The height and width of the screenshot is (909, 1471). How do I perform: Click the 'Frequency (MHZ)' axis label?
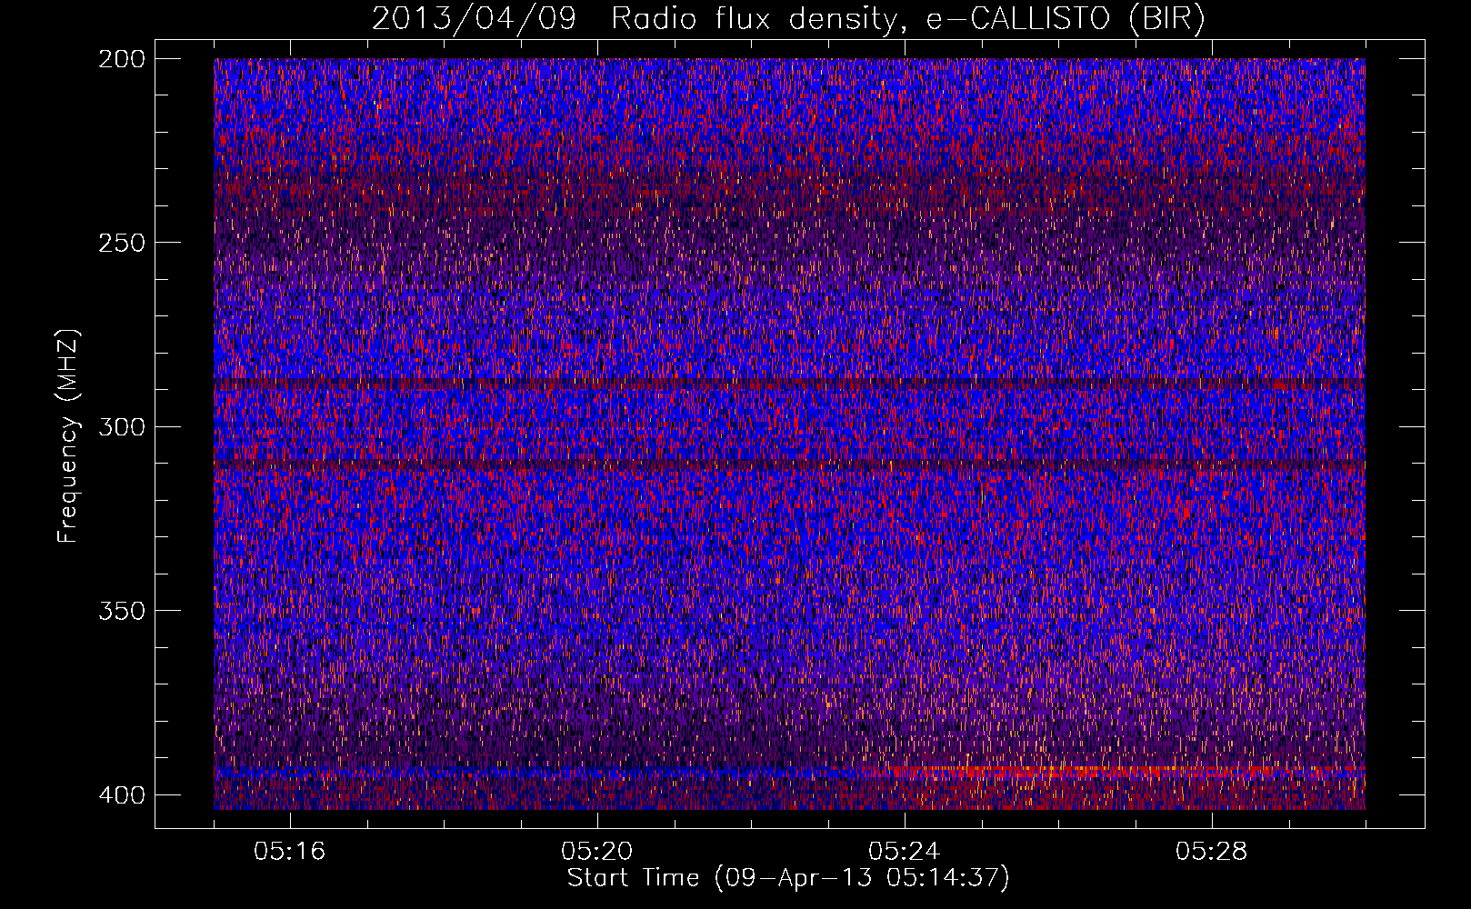click(68, 435)
